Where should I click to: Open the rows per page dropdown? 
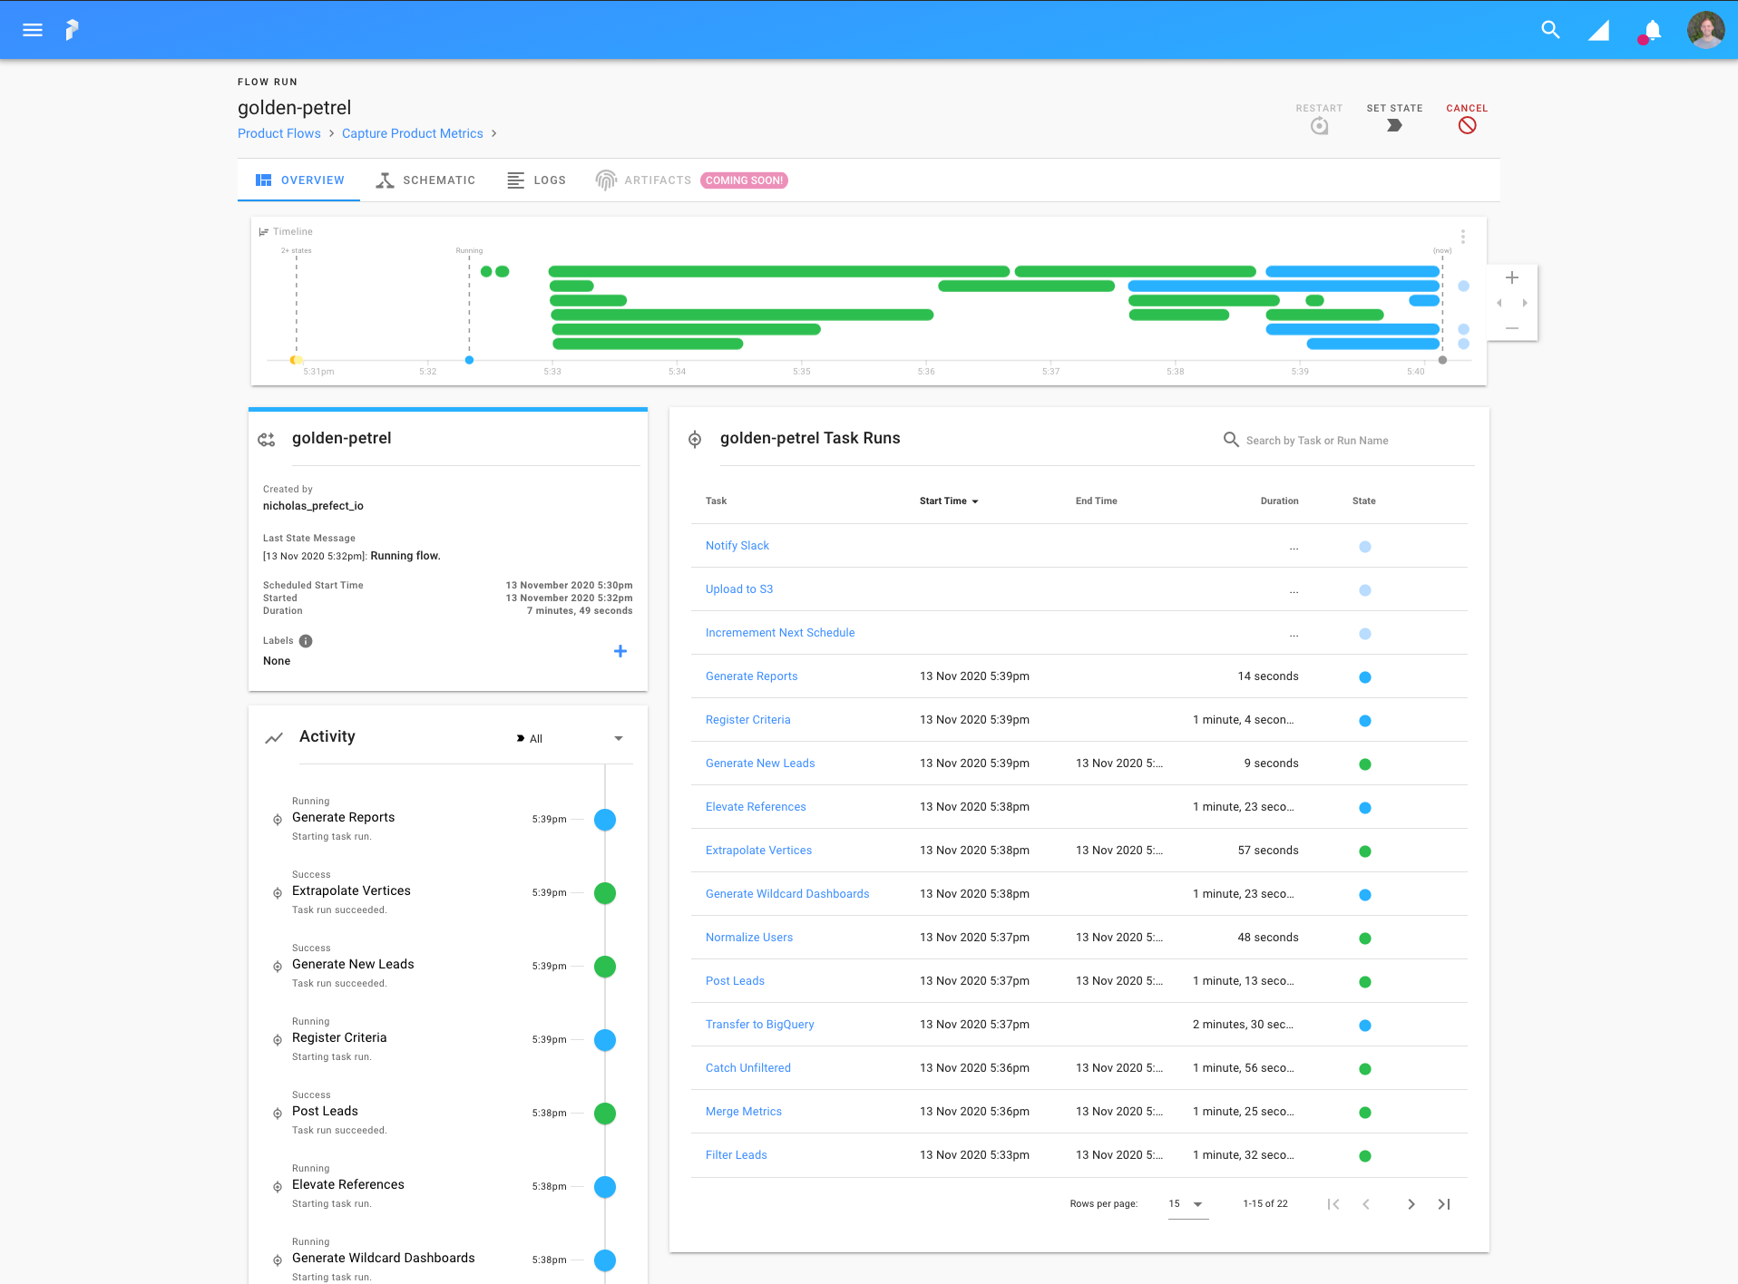(x=1187, y=1204)
